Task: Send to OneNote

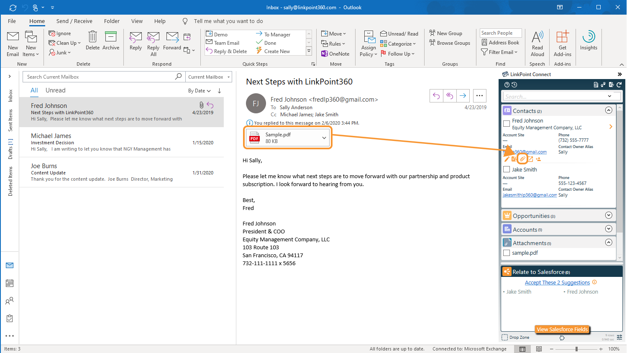Action: click(x=335, y=54)
